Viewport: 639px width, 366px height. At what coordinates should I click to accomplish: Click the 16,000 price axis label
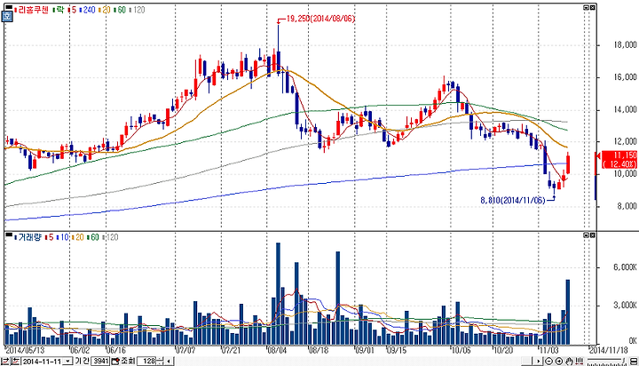coord(625,77)
